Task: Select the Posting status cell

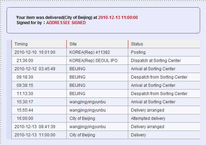Action: coord(164,52)
